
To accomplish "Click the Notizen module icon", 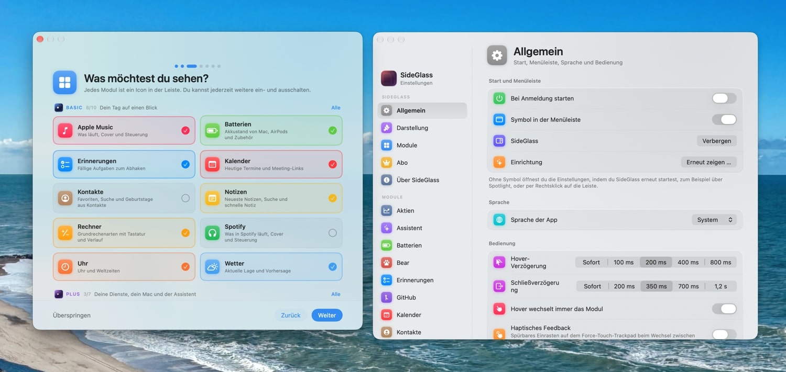I will (212, 198).
